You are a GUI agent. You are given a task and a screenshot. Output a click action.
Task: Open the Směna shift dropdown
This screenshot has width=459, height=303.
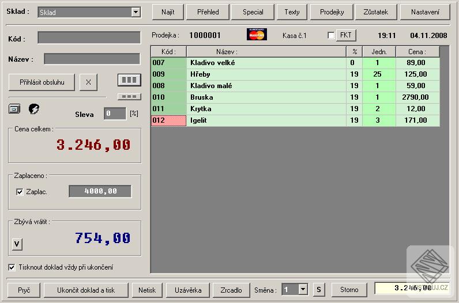[x=303, y=290]
